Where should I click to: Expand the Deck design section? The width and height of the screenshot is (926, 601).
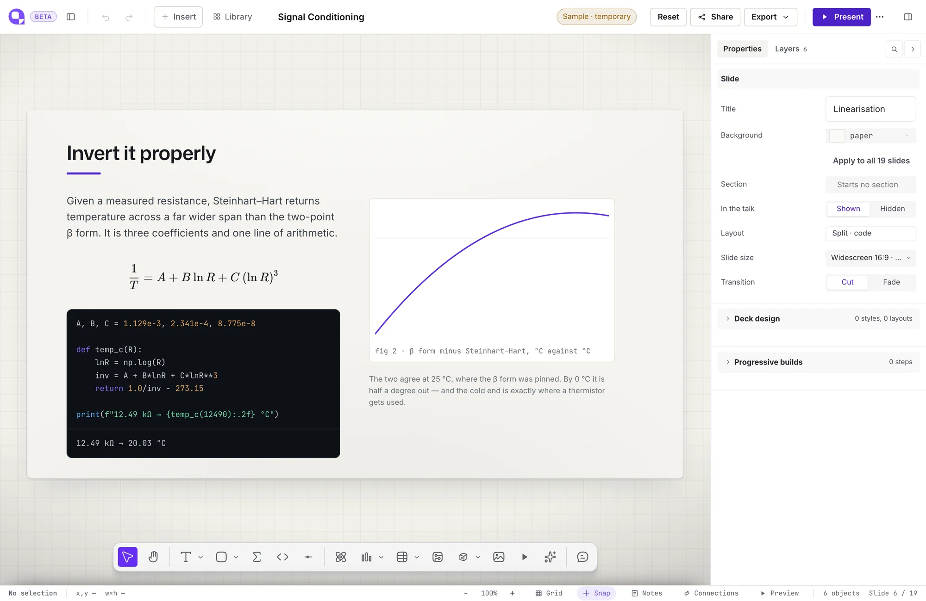tap(818, 319)
